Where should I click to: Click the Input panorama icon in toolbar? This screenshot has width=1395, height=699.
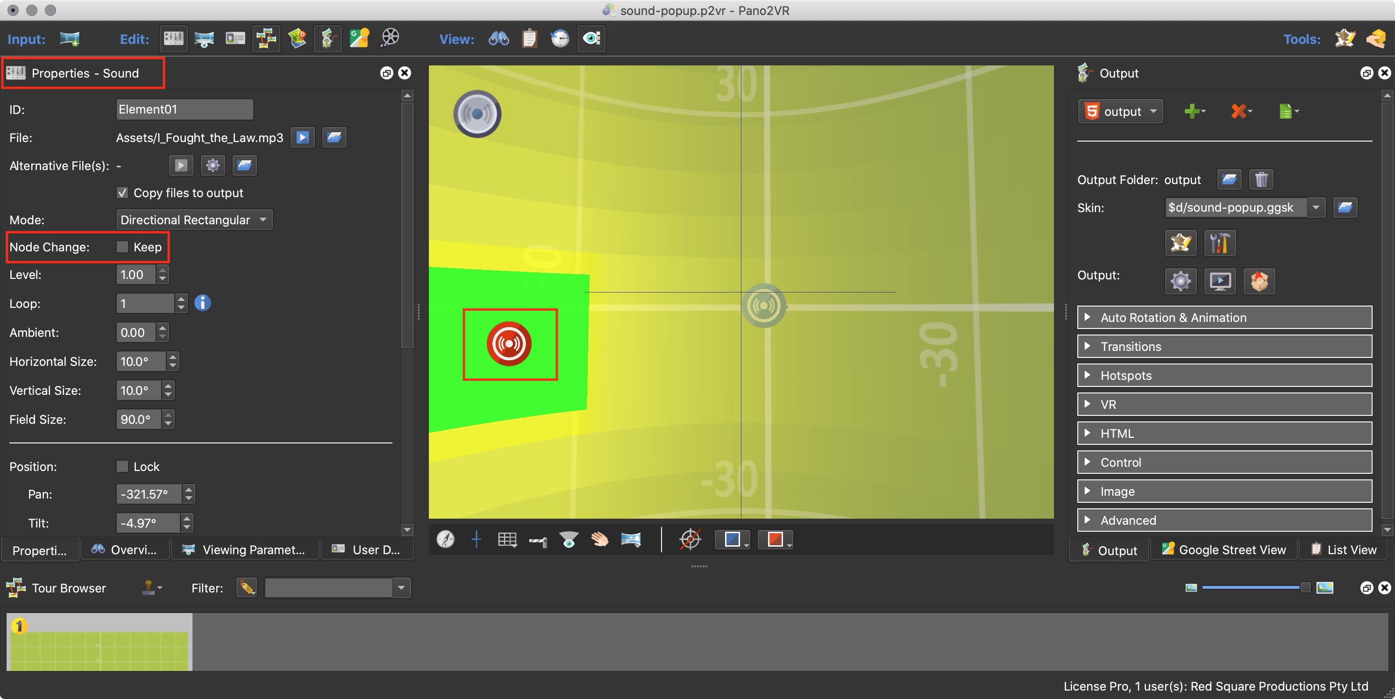pos(69,38)
